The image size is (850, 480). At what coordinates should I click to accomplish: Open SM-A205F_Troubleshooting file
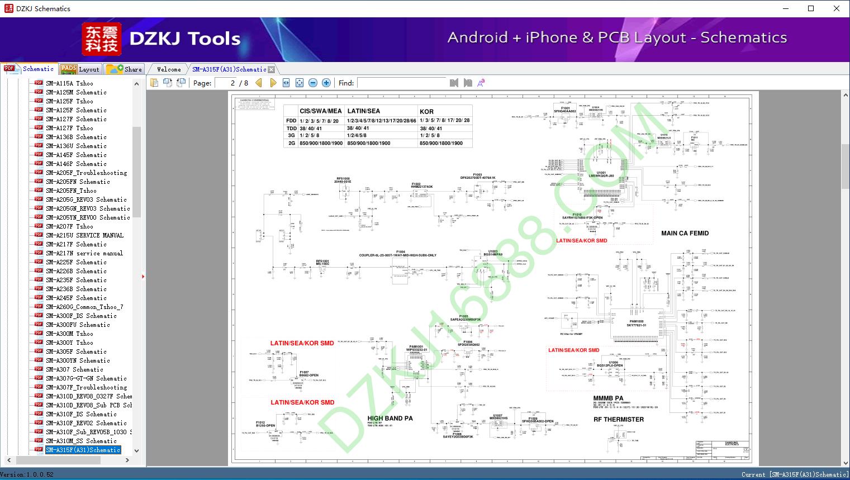pyautogui.click(x=87, y=173)
